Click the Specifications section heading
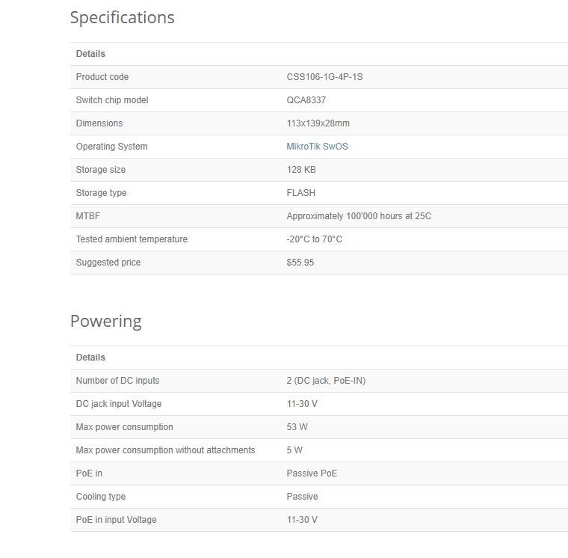 [122, 18]
